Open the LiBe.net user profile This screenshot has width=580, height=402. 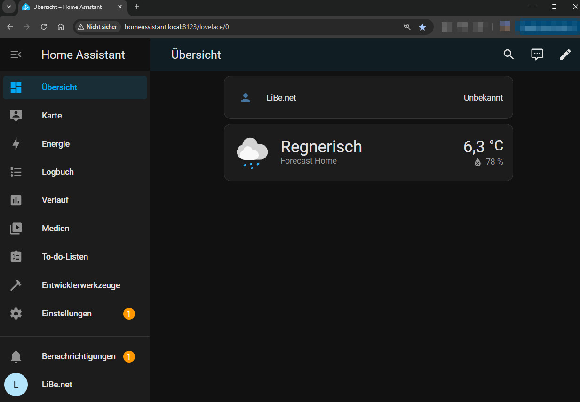point(56,385)
